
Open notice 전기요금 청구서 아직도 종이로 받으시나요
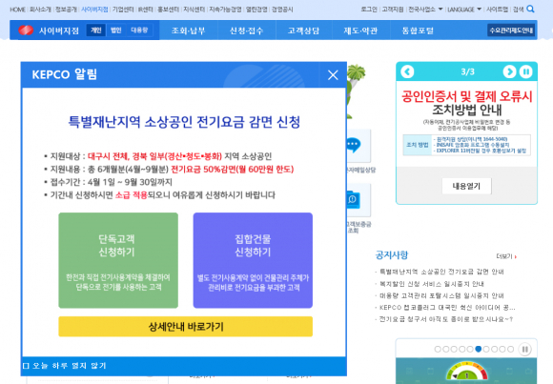[x=446, y=319]
